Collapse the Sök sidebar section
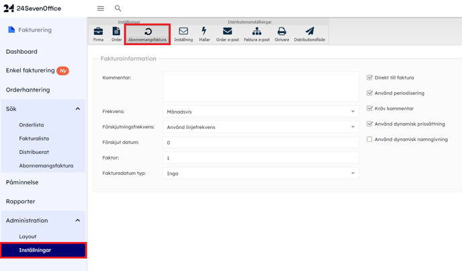 coord(77,109)
